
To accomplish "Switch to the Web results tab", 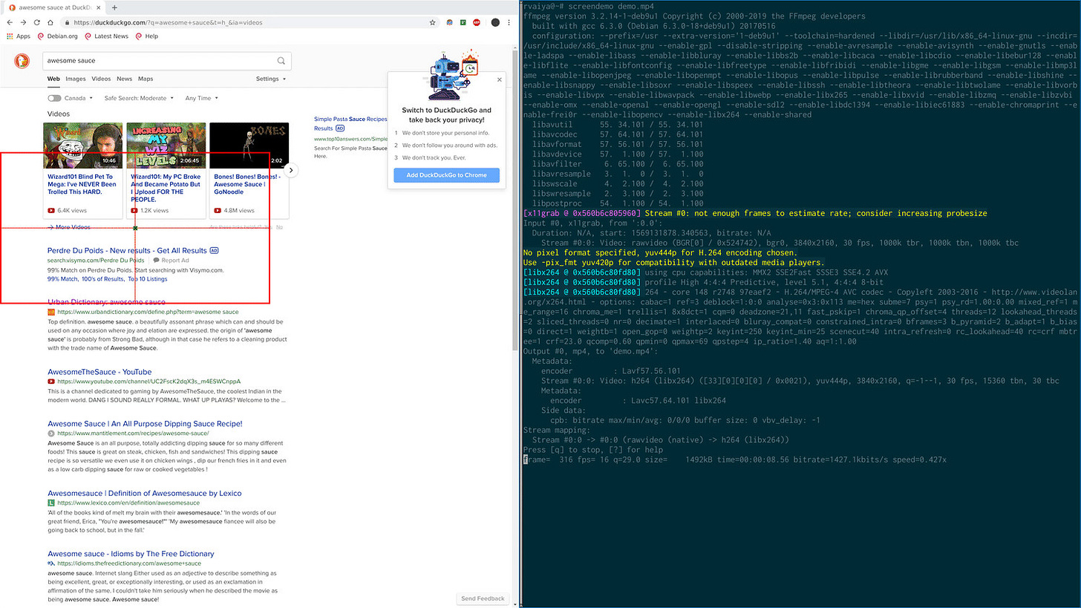I will [53, 79].
